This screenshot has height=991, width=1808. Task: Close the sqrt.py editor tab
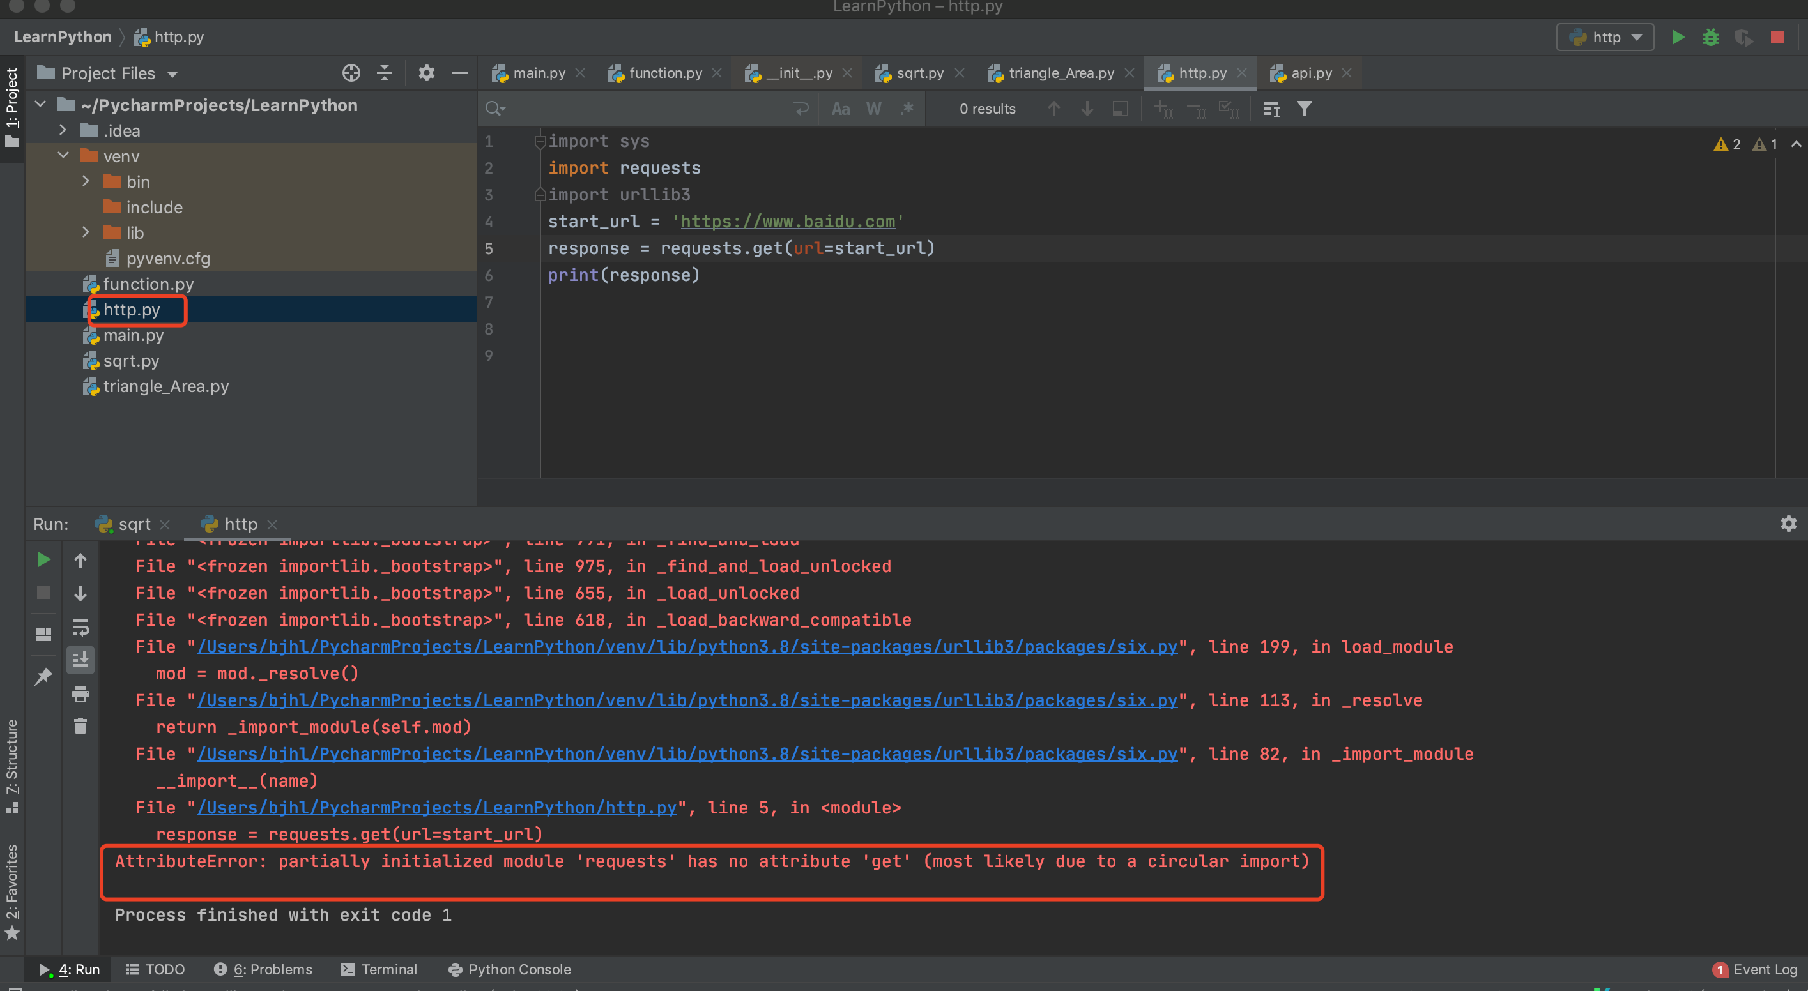960,73
